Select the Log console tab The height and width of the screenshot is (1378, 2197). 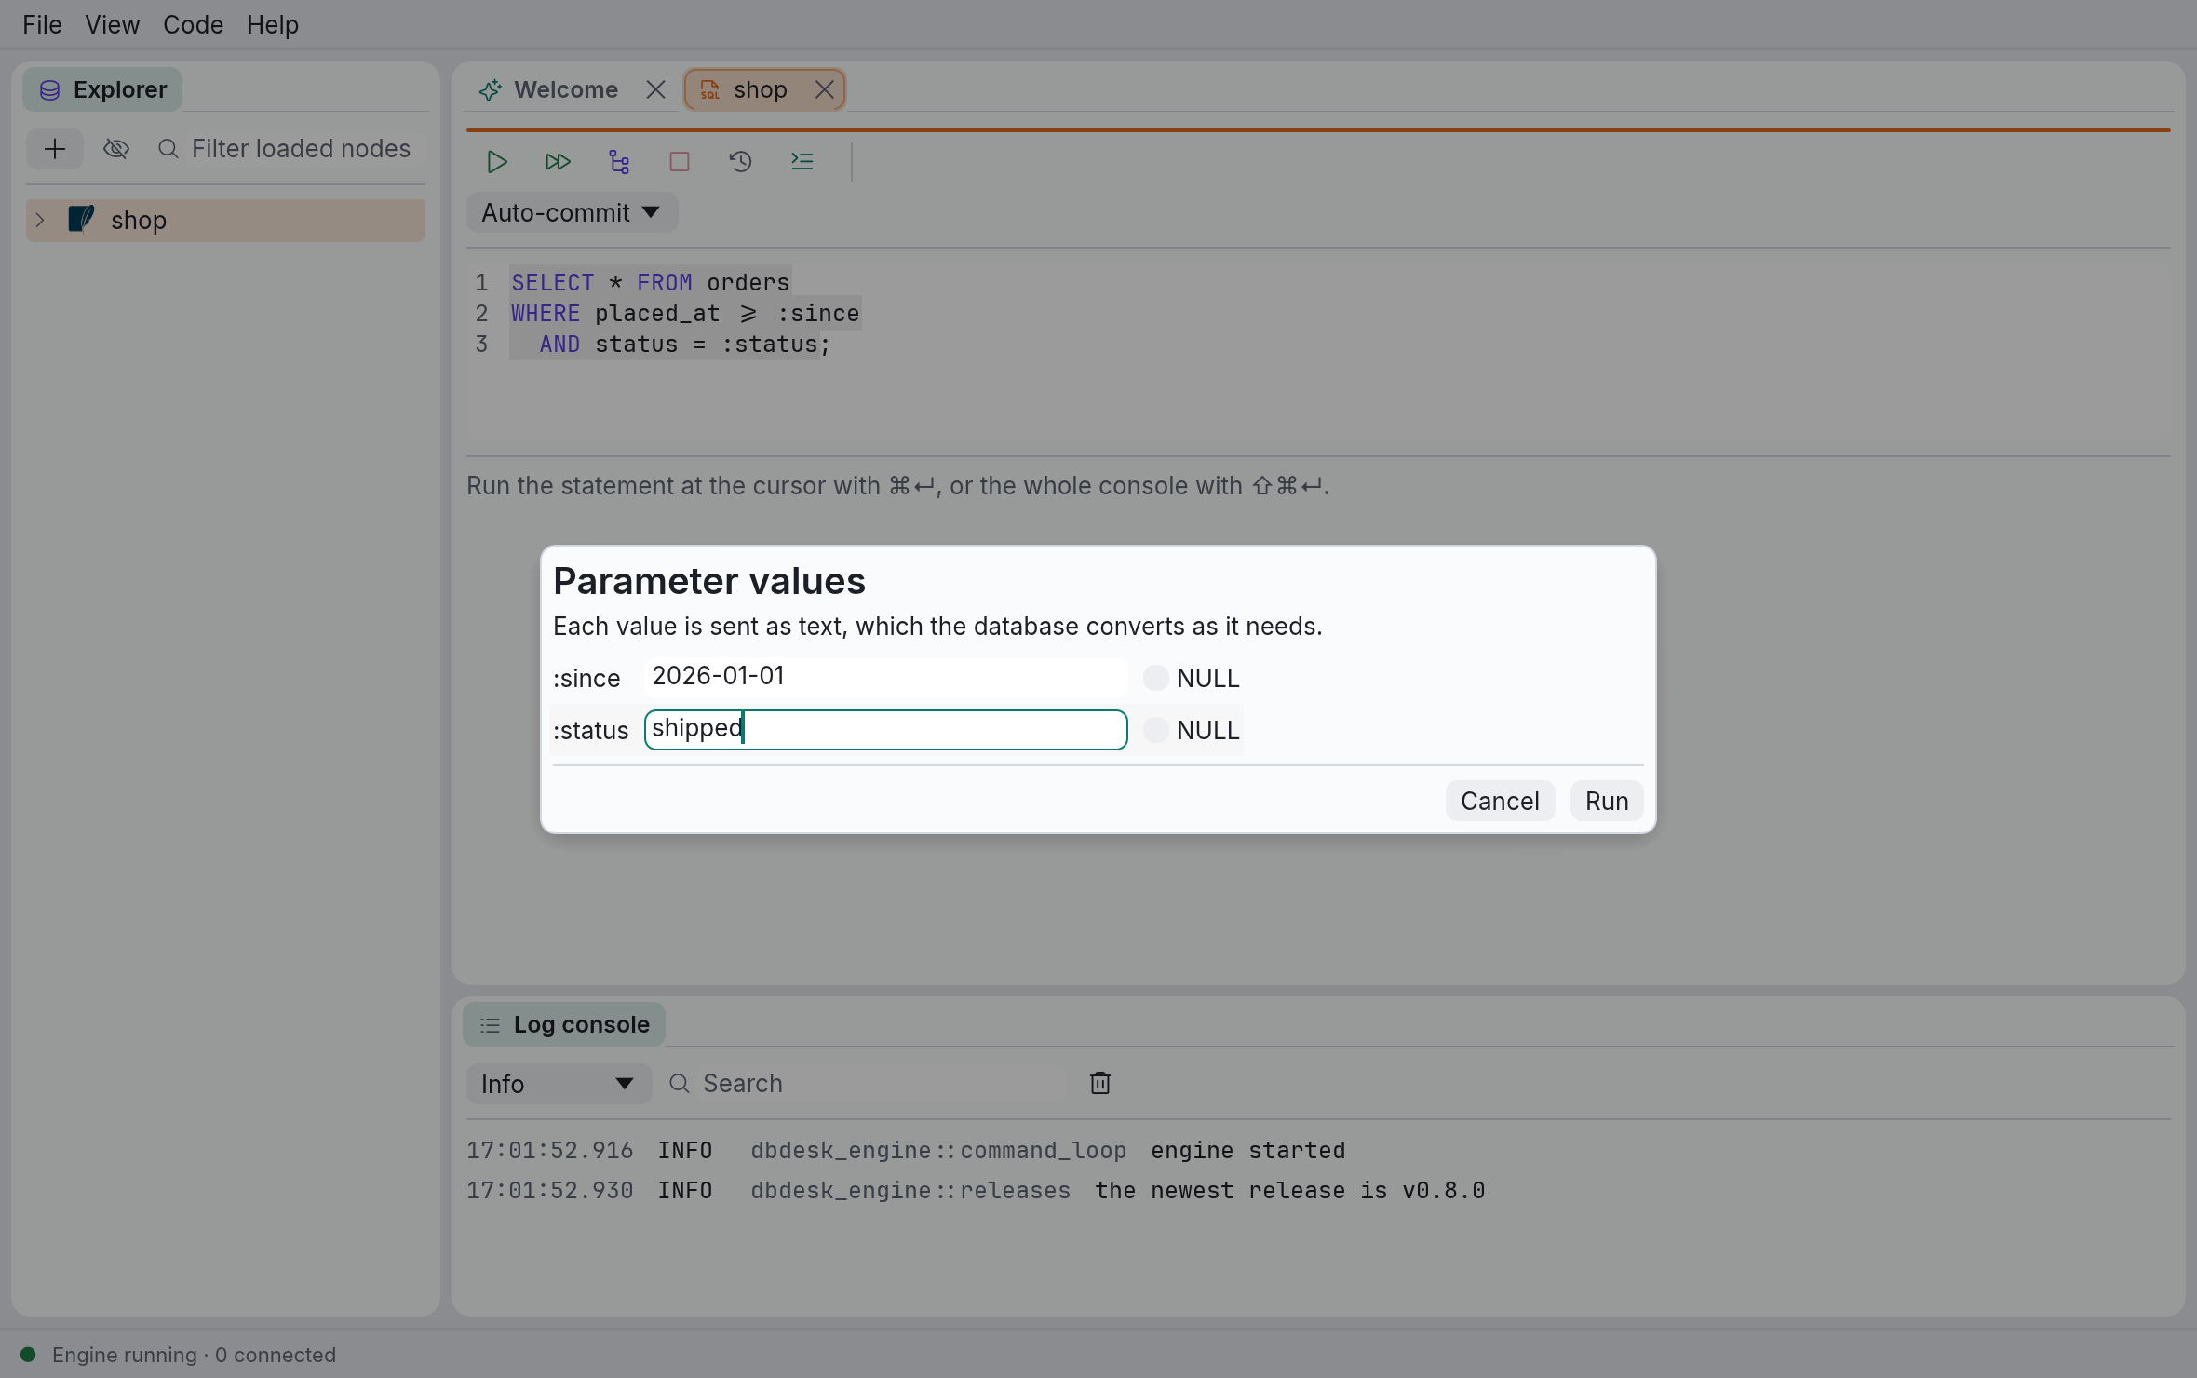[564, 1024]
